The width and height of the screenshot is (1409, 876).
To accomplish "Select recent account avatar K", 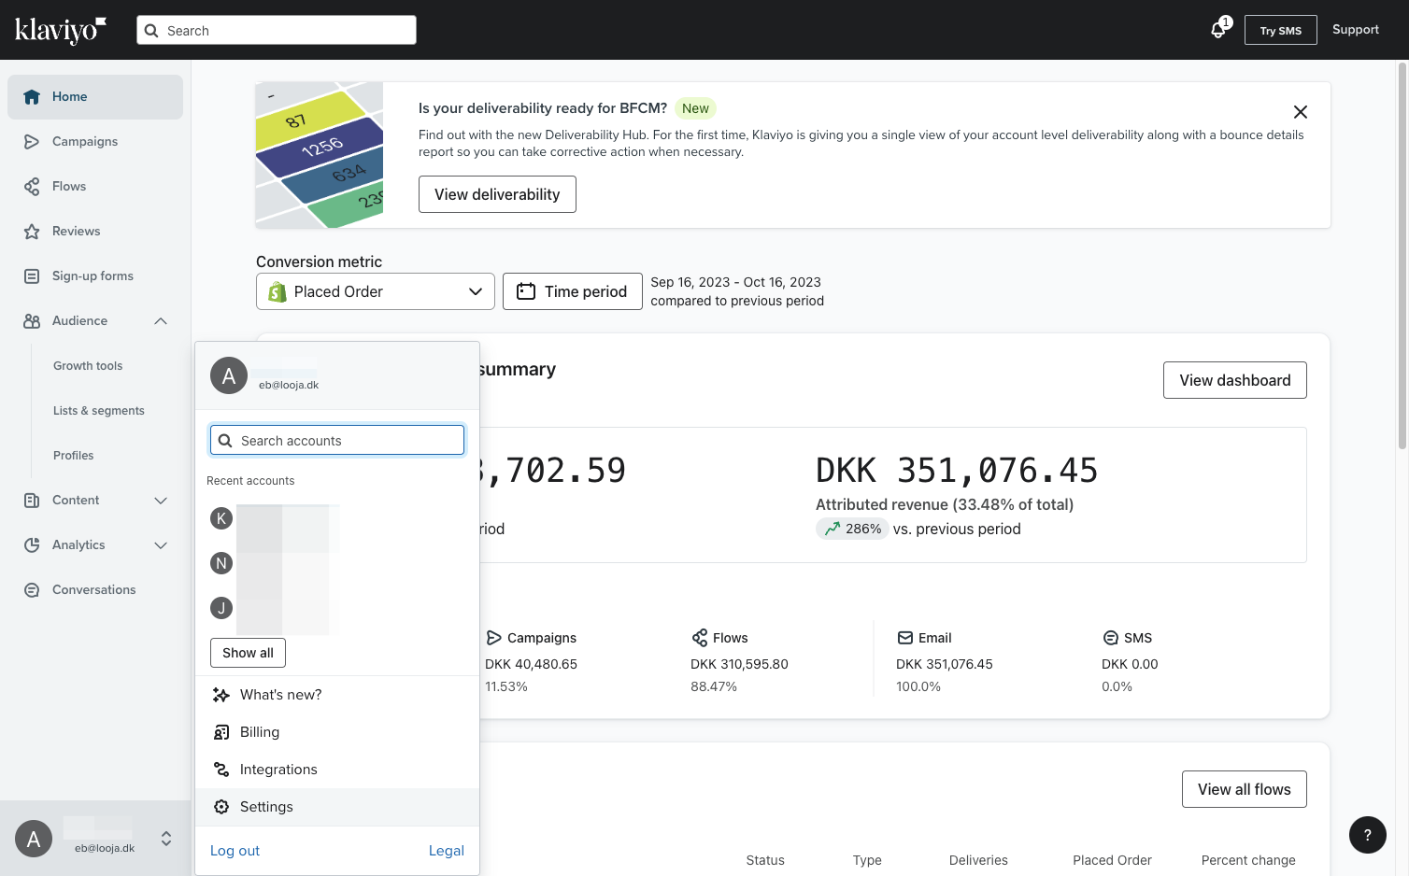I will click(221, 518).
